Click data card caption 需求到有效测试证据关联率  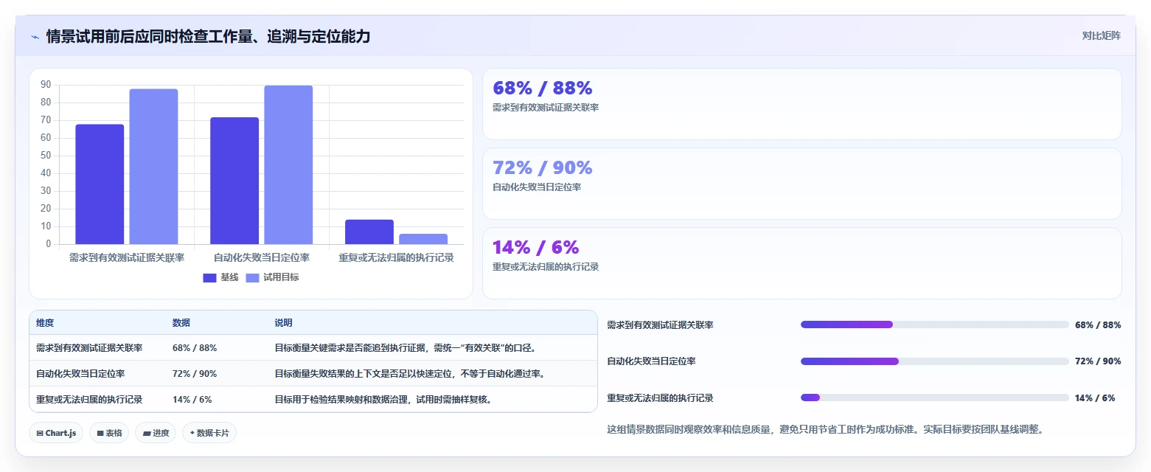pos(546,108)
